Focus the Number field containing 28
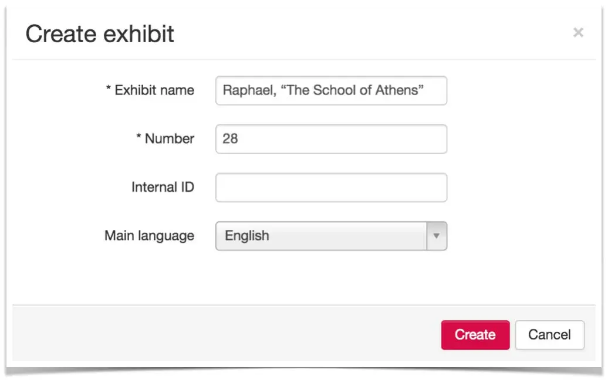 coord(331,139)
